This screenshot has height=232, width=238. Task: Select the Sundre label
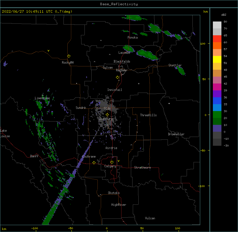coord(81,108)
